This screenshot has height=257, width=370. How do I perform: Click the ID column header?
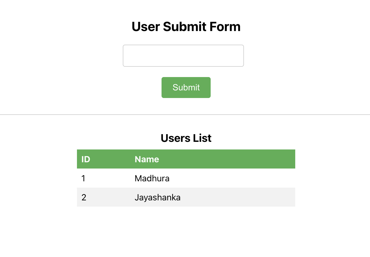[x=86, y=159]
